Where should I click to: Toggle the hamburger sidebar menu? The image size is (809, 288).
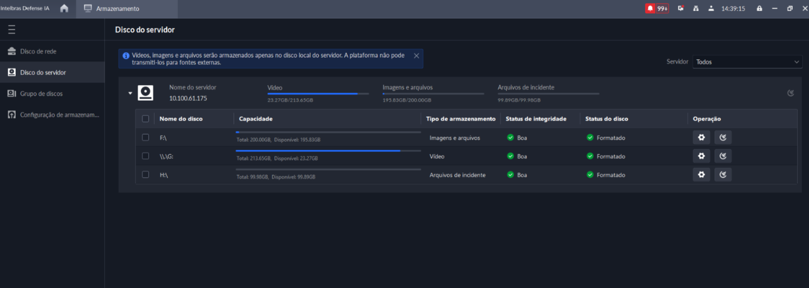12,30
